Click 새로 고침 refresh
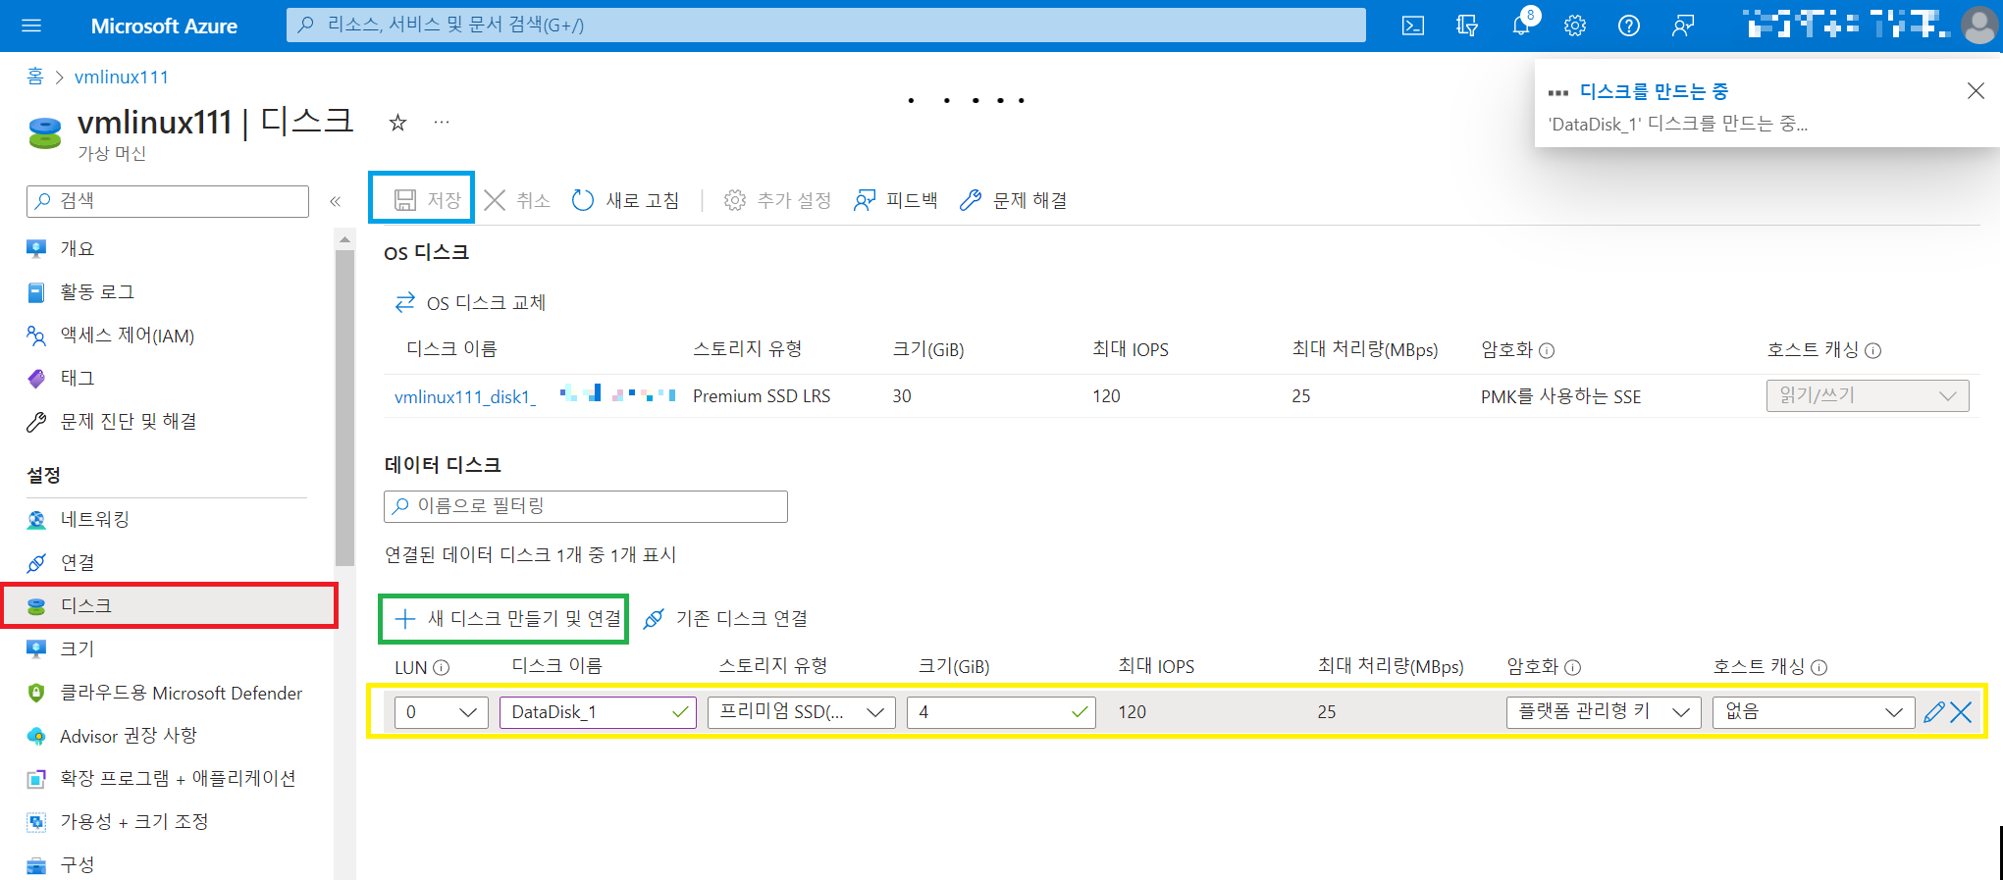This screenshot has width=2003, height=880. [x=625, y=200]
